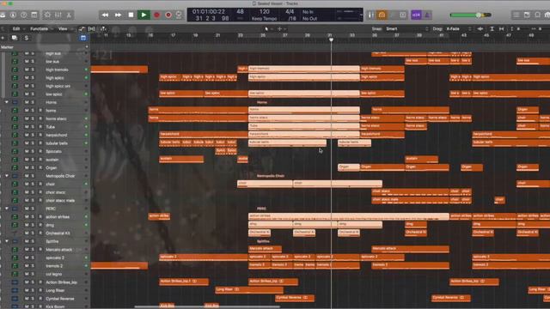Select the action strikes track name
The width and height of the screenshot is (550, 309).
click(58, 217)
